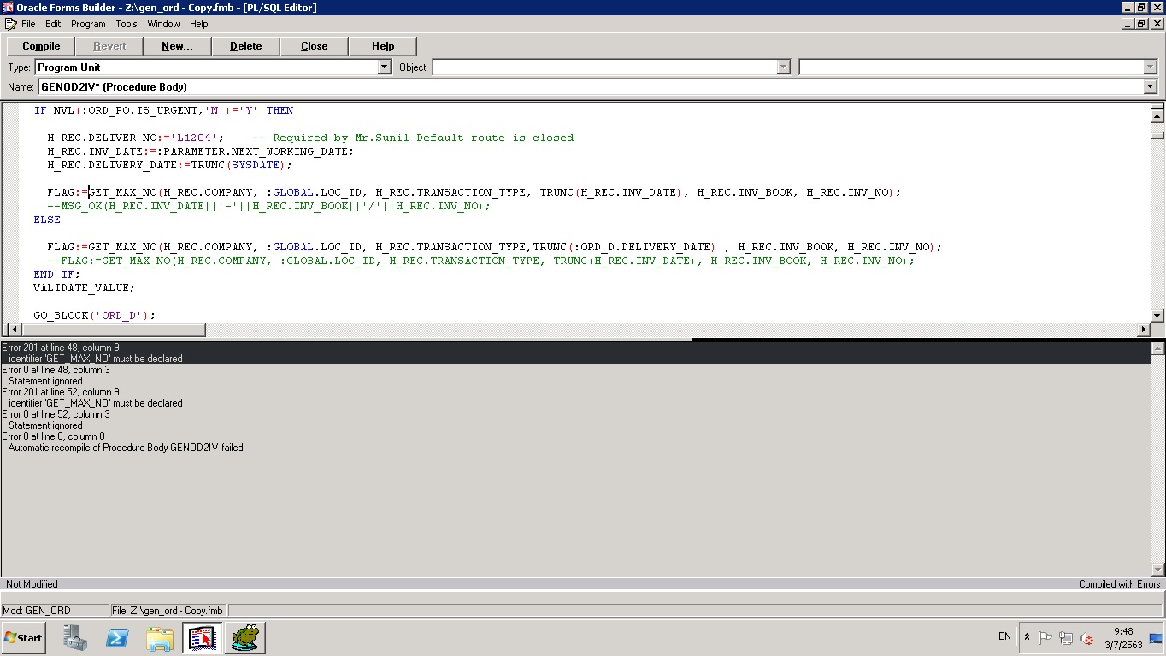Click the network icon in system tray
The width and height of the screenshot is (1166, 656).
pyautogui.click(x=1065, y=637)
